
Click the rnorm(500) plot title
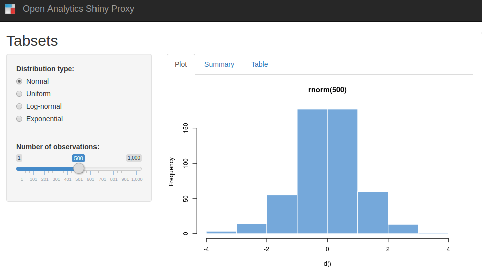pos(327,90)
